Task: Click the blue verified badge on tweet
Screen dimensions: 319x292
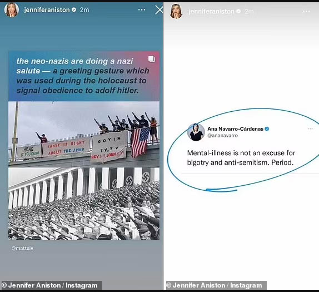Action: (x=267, y=128)
